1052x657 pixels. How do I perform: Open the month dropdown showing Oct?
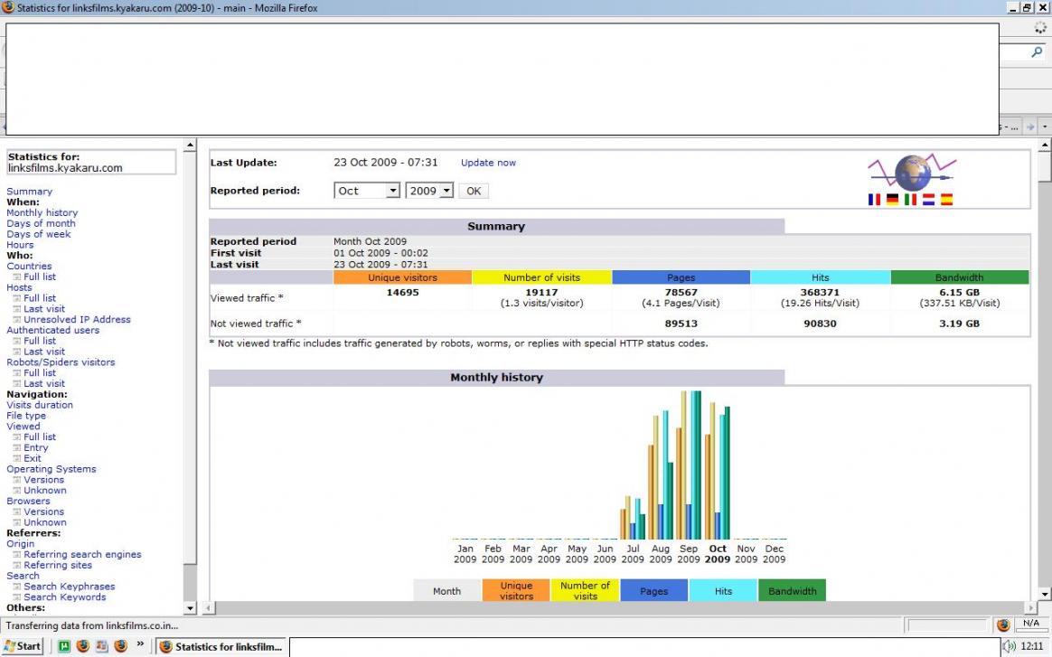tap(367, 191)
